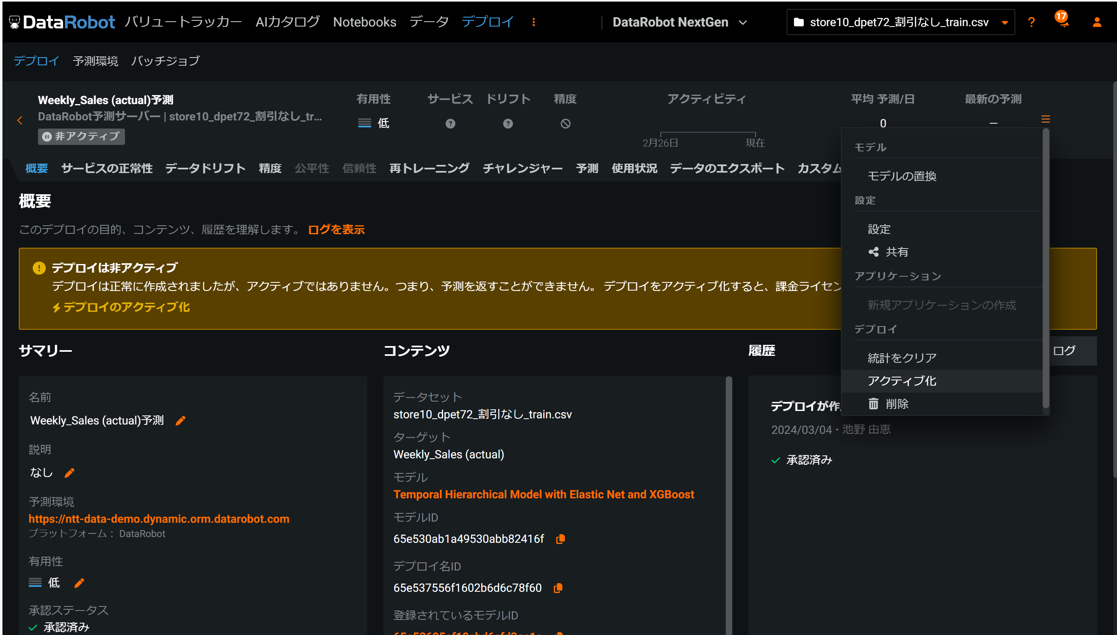Click the ログを表示 link
The image size is (1117, 635).
click(336, 229)
